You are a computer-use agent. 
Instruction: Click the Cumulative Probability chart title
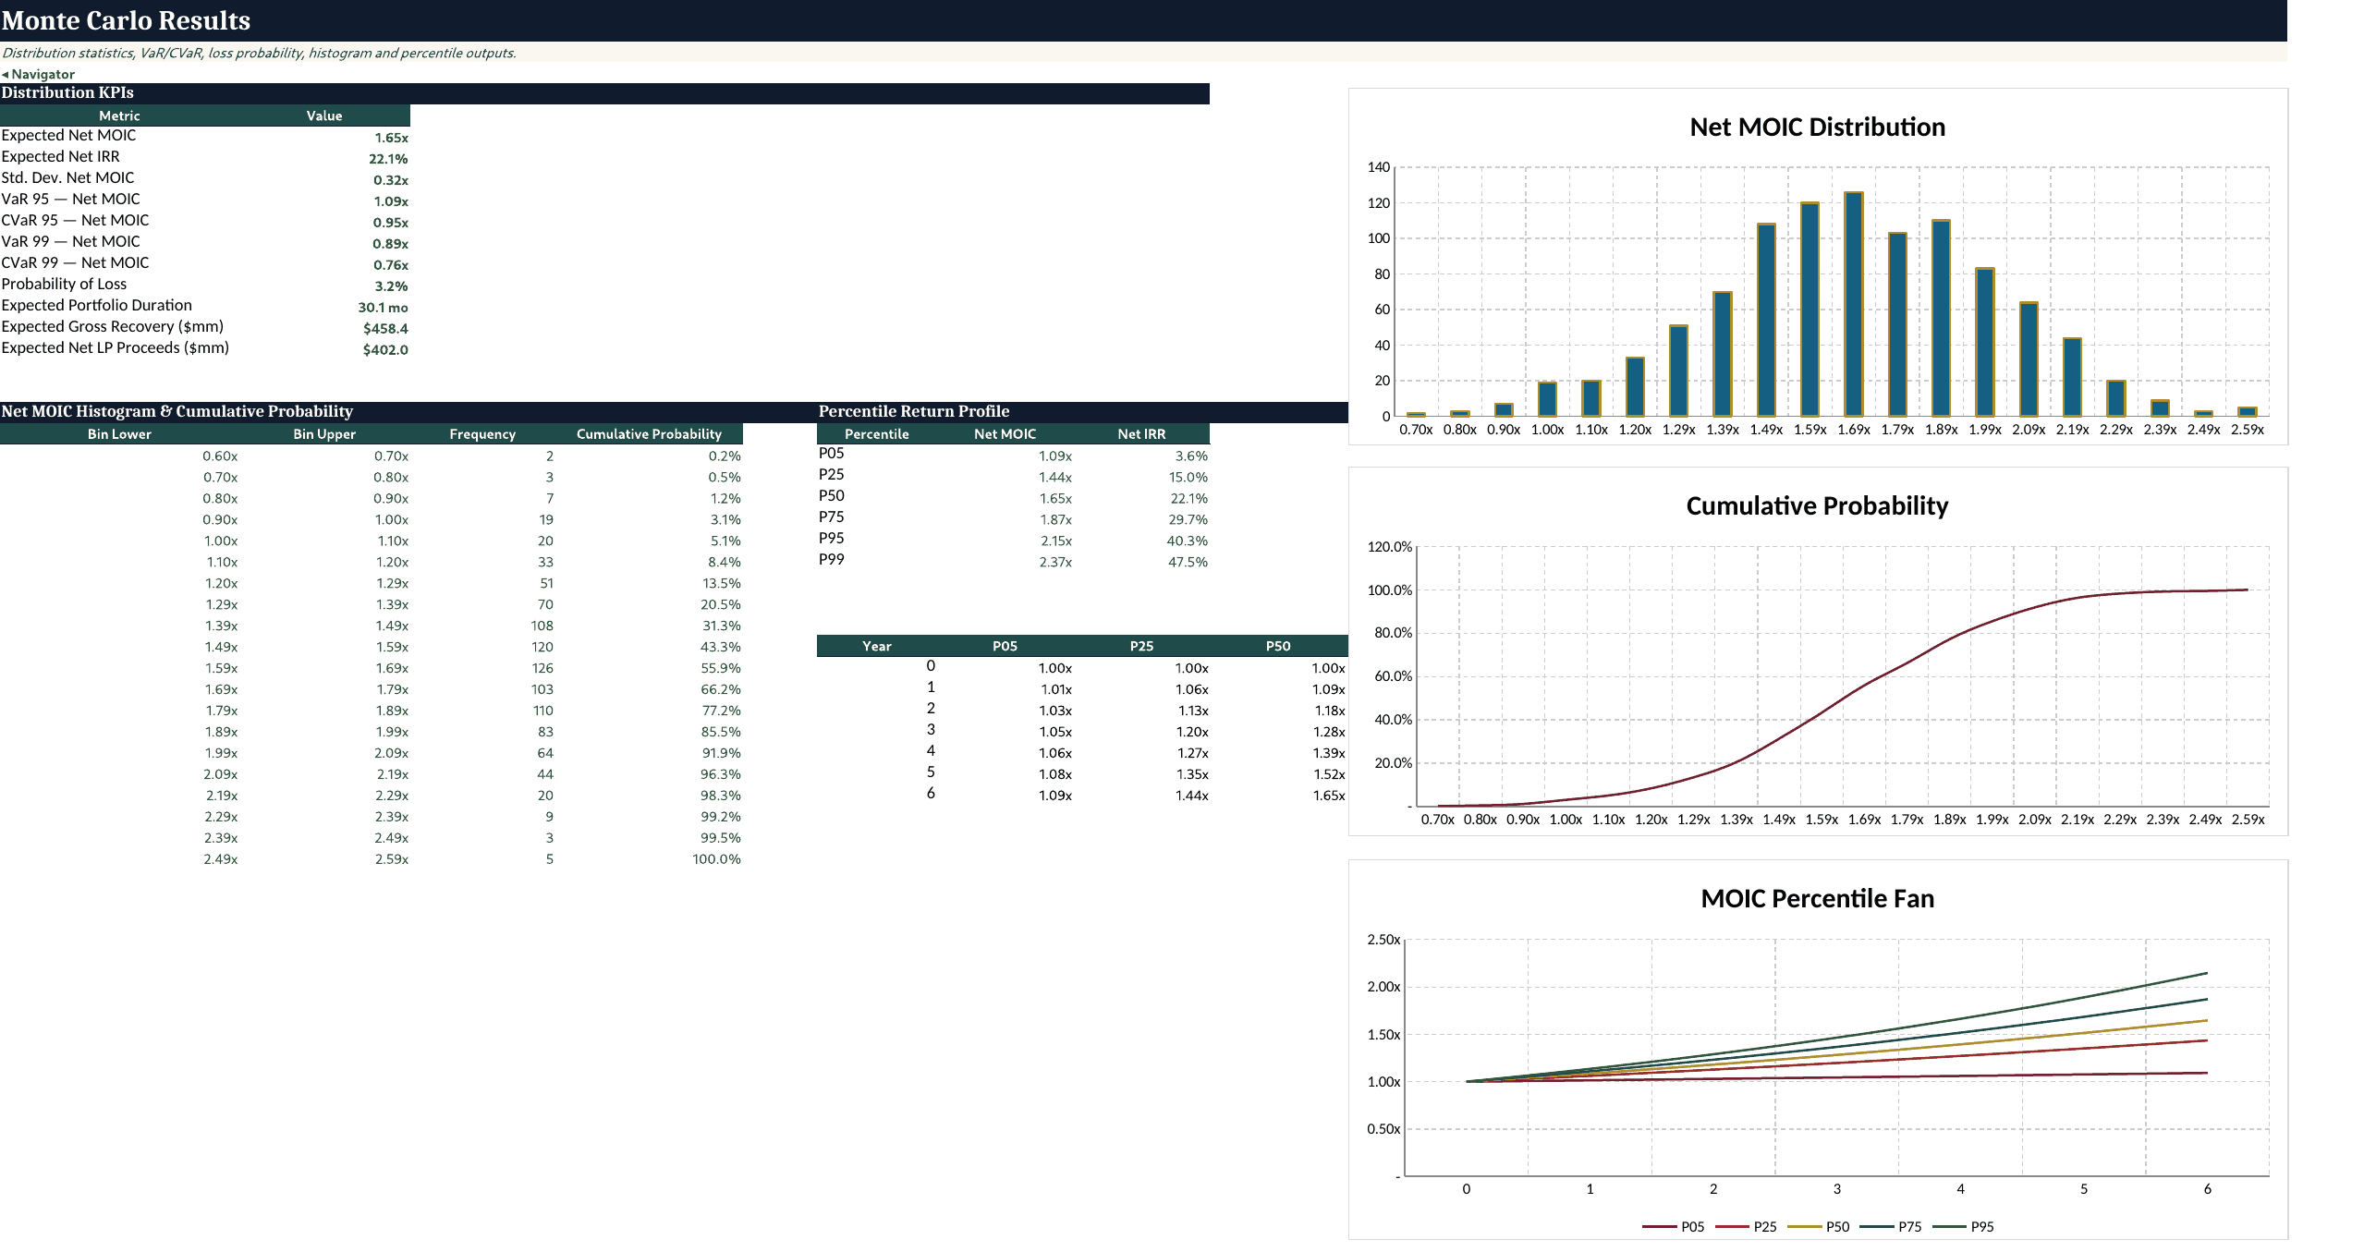(1817, 505)
